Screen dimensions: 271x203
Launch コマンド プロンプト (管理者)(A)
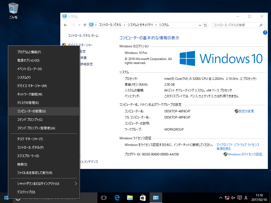[44, 128]
